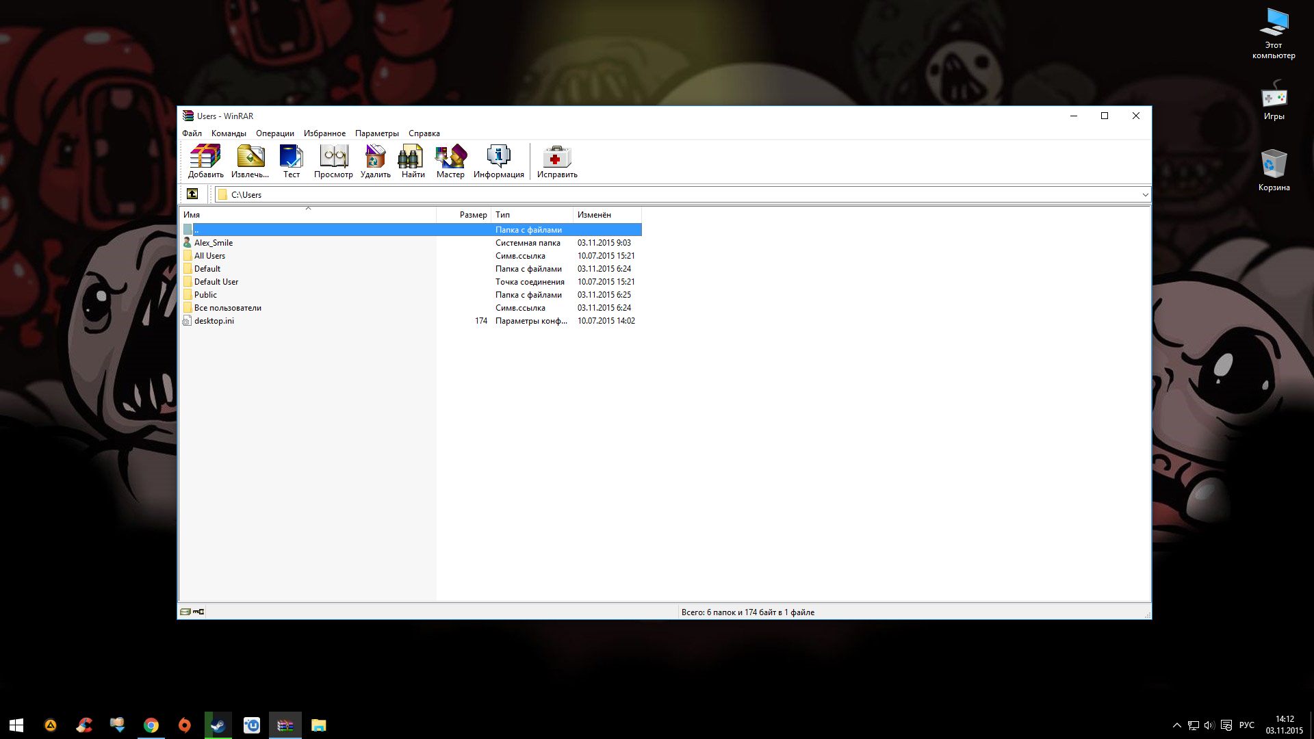Open the Просмотр (View) tool
Screen dimensions: 1314x739
click(x=333, y=161)
